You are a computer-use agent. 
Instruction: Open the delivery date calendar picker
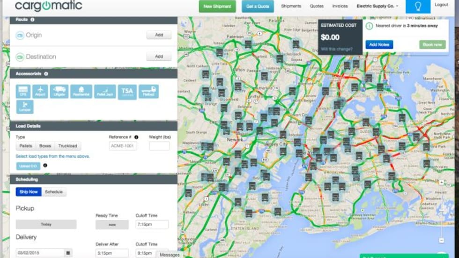(x=68, y=253)
